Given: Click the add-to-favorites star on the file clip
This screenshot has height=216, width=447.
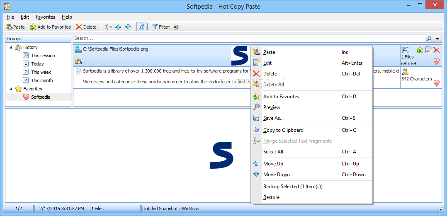Looking at the screenshot, I should [x=420, y=50].
